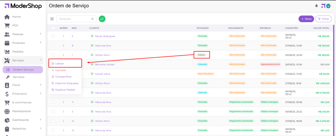Open the PDV cash register sidebar icon
The width and height of the screenshot is (336, 136).
coord(7,25)
